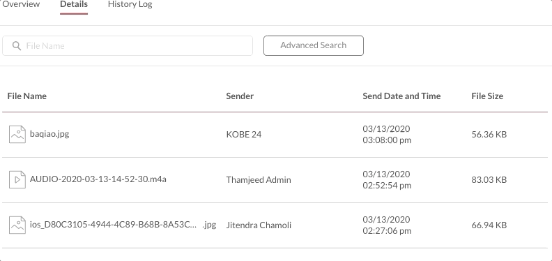Click sender Jitendra Chamoli
552x261 pixels.
[259, 225]
